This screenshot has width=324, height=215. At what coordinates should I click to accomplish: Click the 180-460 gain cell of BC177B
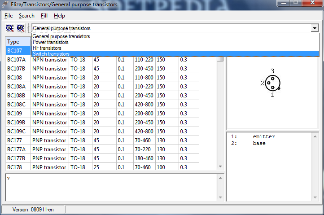coord(144,158)
